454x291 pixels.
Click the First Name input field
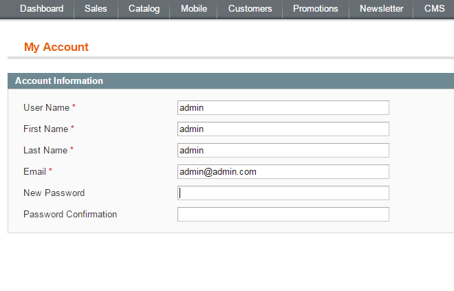(283, 129)
